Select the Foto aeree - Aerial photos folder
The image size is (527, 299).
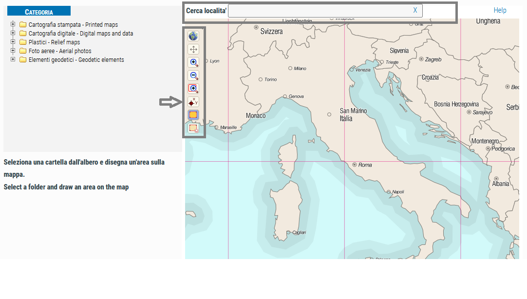coord(59,51)
